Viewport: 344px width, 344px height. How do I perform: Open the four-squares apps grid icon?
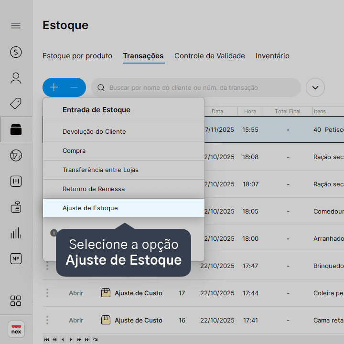(16, 301)
